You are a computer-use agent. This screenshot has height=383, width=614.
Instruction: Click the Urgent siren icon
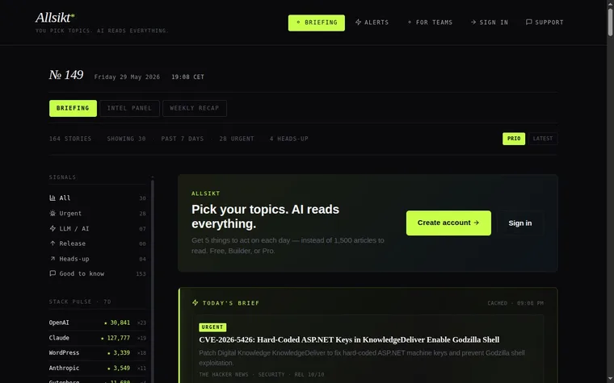(x=53, y=214)
